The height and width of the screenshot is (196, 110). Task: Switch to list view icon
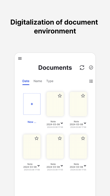click(x=91, y=81)
